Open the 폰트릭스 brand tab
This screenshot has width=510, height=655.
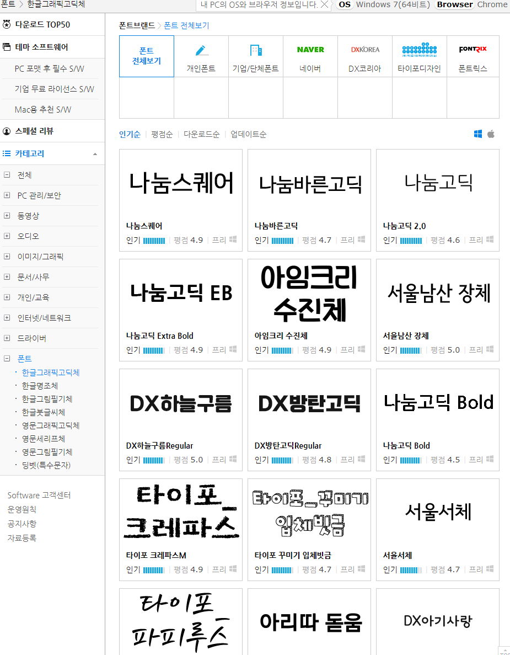(473, 56)
